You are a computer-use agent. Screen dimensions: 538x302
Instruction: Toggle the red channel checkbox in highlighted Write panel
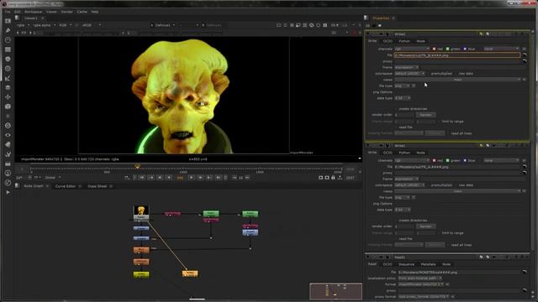[x=434, y=49]
